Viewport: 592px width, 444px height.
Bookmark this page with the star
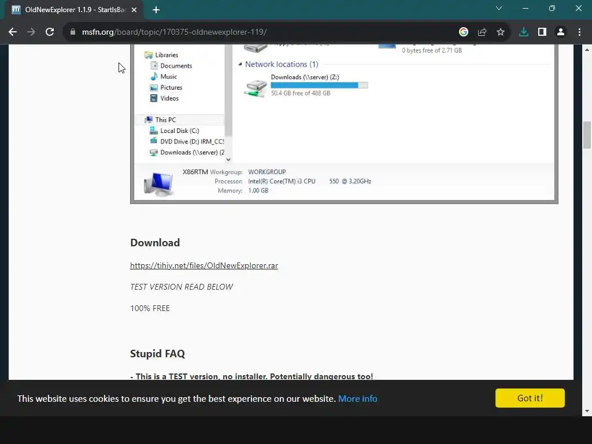tap(501, 32)
